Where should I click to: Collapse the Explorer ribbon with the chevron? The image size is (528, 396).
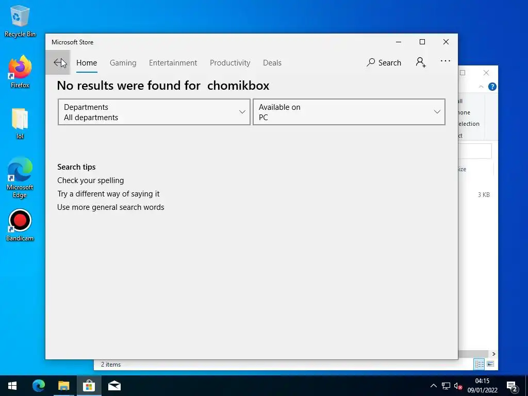coord(481,87)
